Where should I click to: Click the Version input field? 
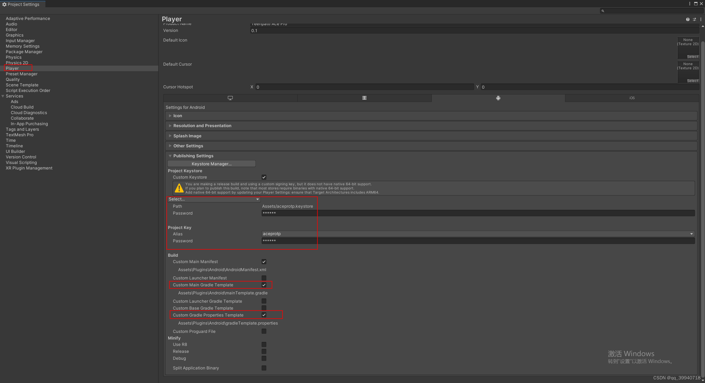(x=474, y=31)
